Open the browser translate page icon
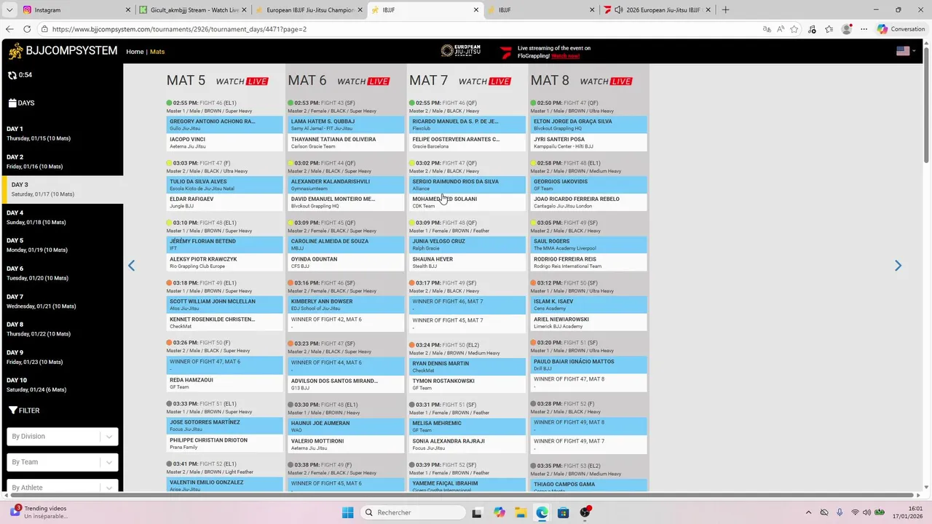The width and height of the screenshot is (932, 524). (x=767, y=29)
